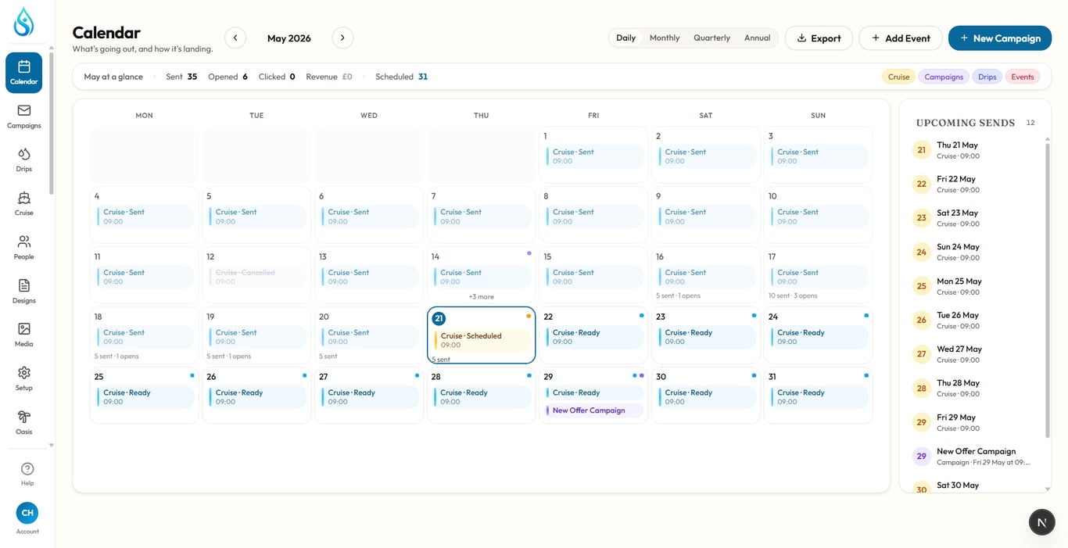Click the Export button
The height and width of the screenshot is (548, 1068).
click(819, 38)
